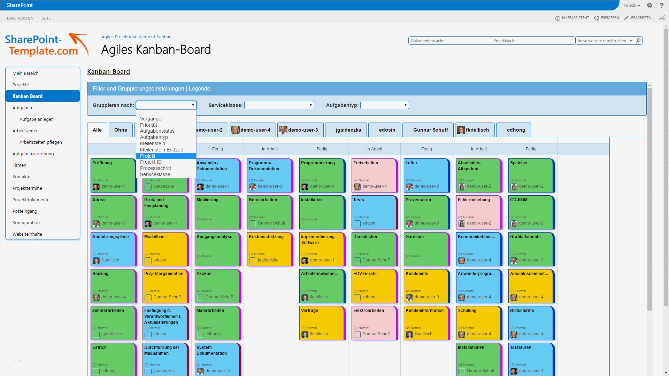The height and width of the screenshot is (376, 669).
Task: Click the fkoellisch avatar on the Verträge card
Action: (x=305, y=334)
